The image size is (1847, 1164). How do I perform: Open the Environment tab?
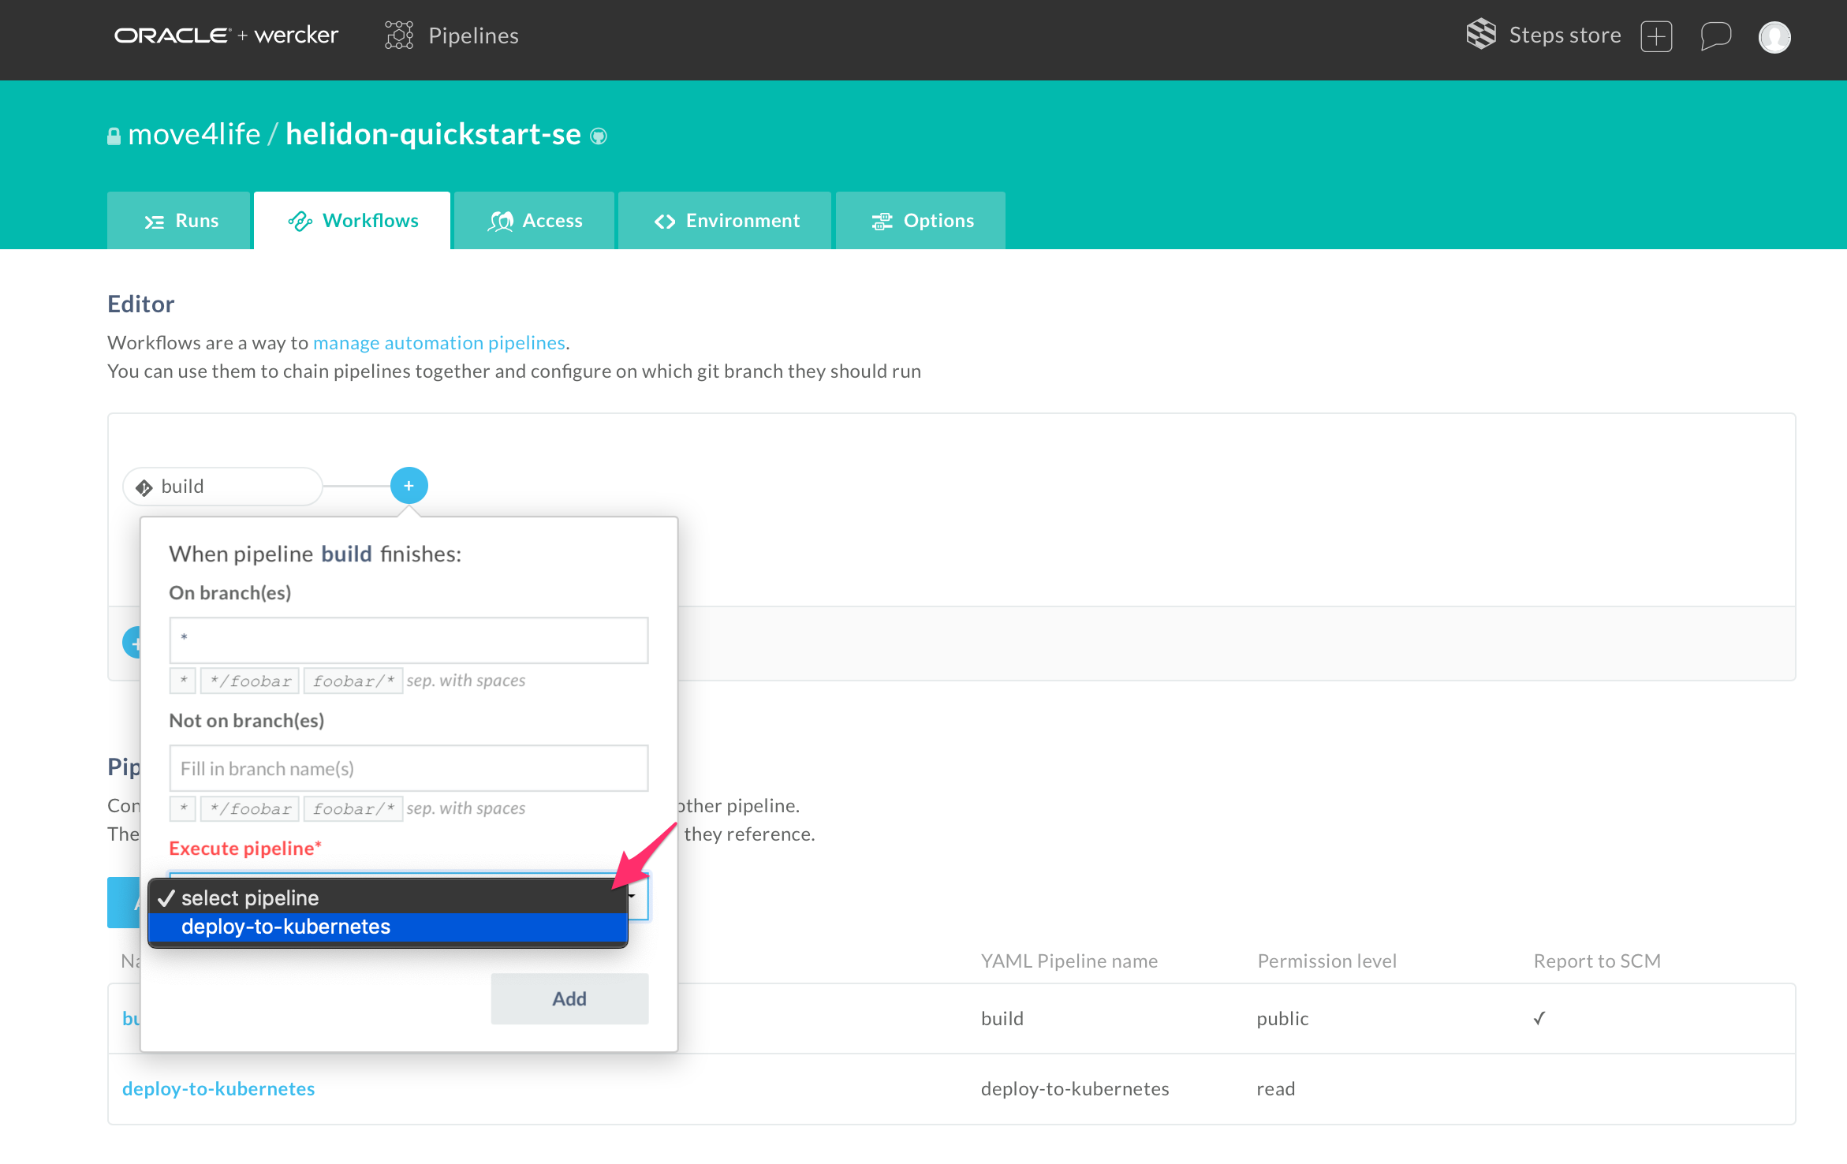[726, 221]
